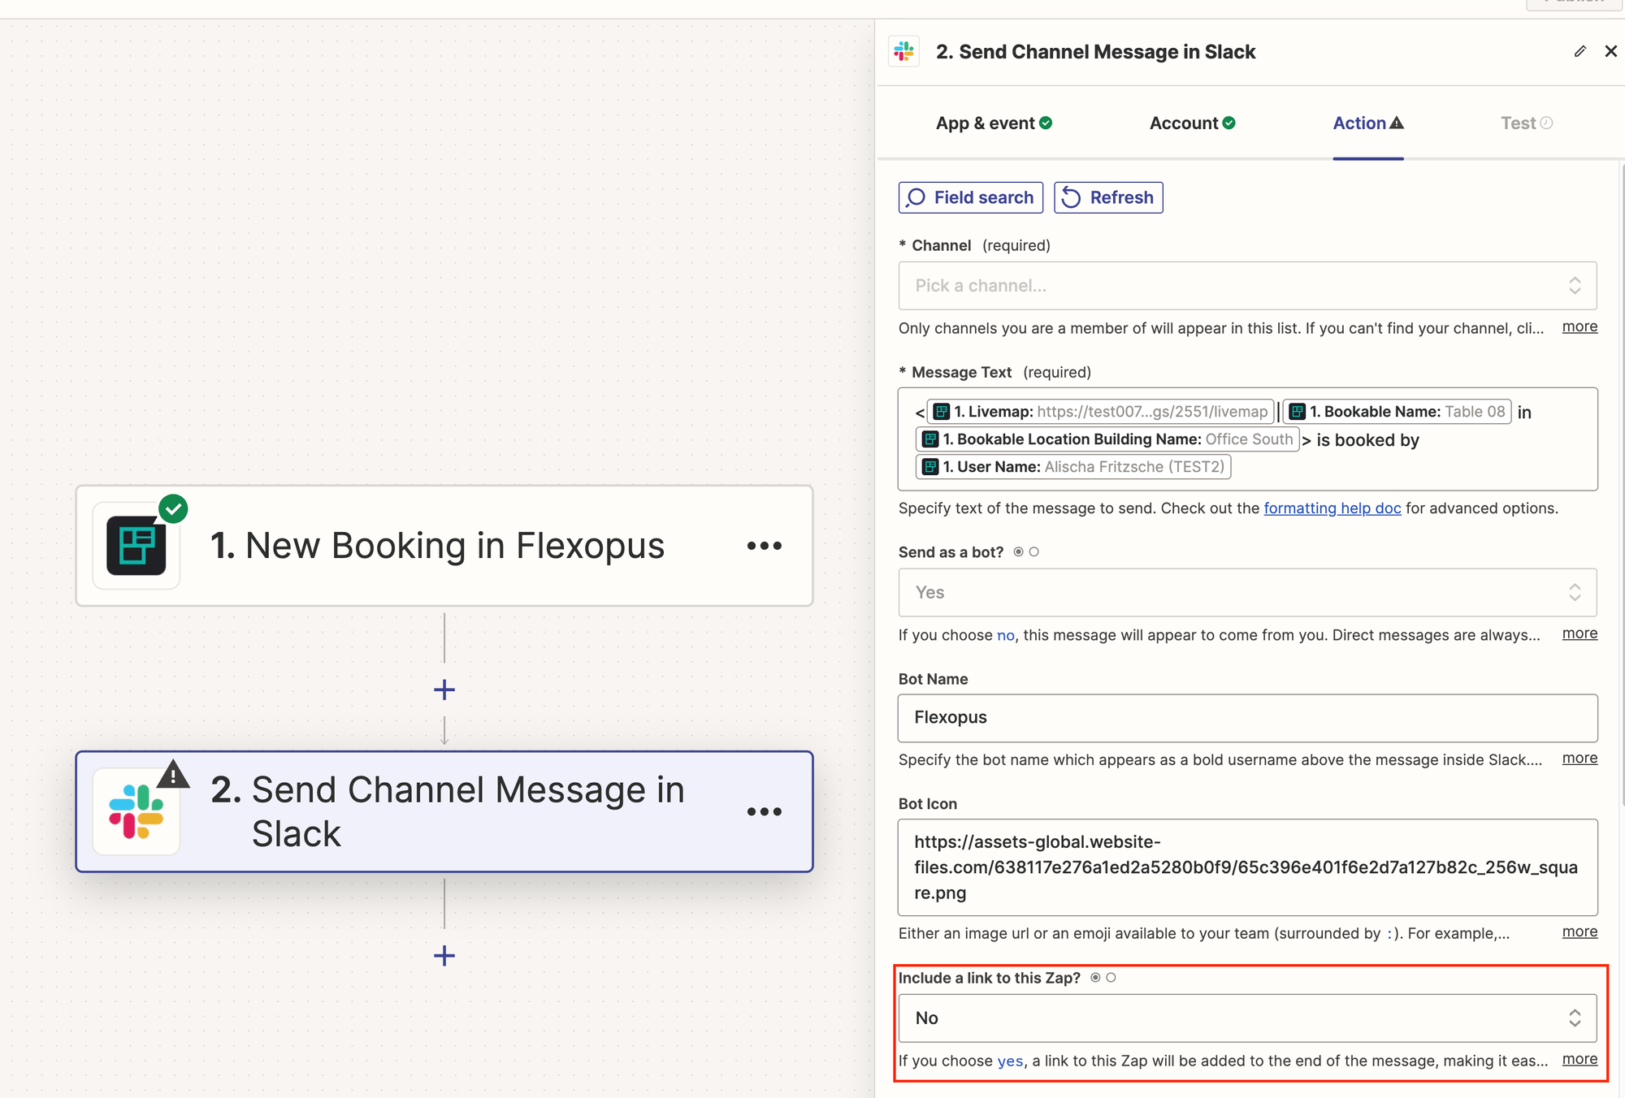Add step between the two steps

click(x=444, y=690)
